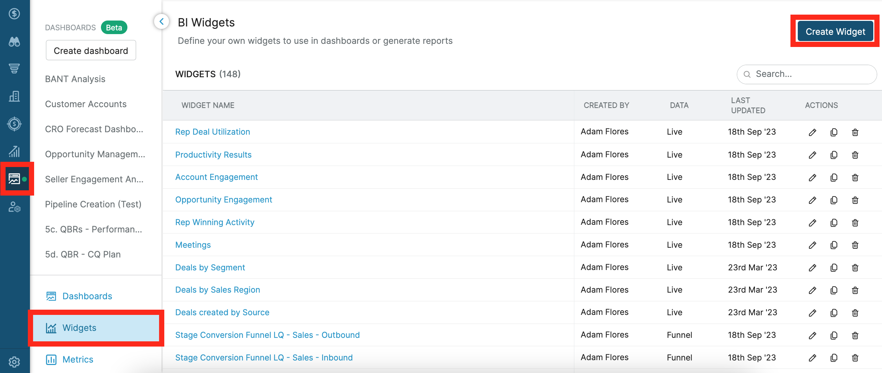
Task: Open the Customer Accounts dashboard
Action: point(86,104)
